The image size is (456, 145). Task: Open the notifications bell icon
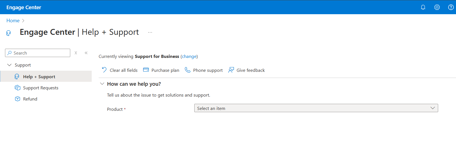tap(423, 7)
